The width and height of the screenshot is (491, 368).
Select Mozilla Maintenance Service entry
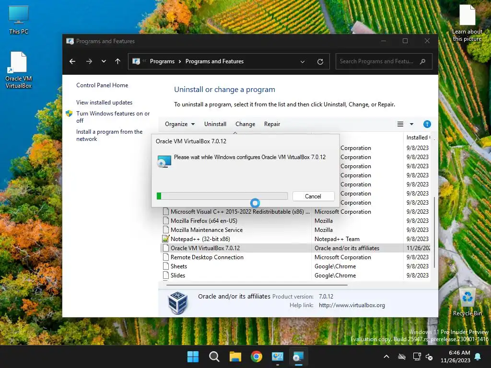point(296,230)
